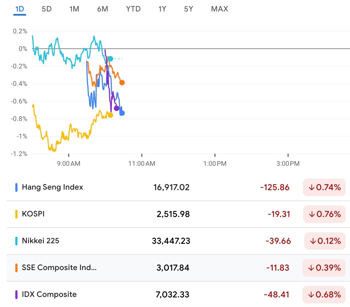Screen dimensions: 350x307
Task: Click the Hang Seng change -125.86
Action: point(275,187)
